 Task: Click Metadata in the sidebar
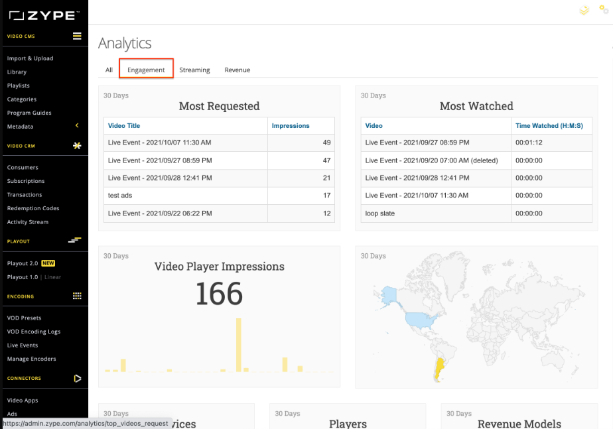pos(21,127)
